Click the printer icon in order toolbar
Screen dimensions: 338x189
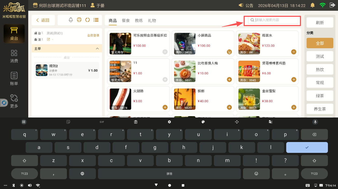[x=79, y=20]
